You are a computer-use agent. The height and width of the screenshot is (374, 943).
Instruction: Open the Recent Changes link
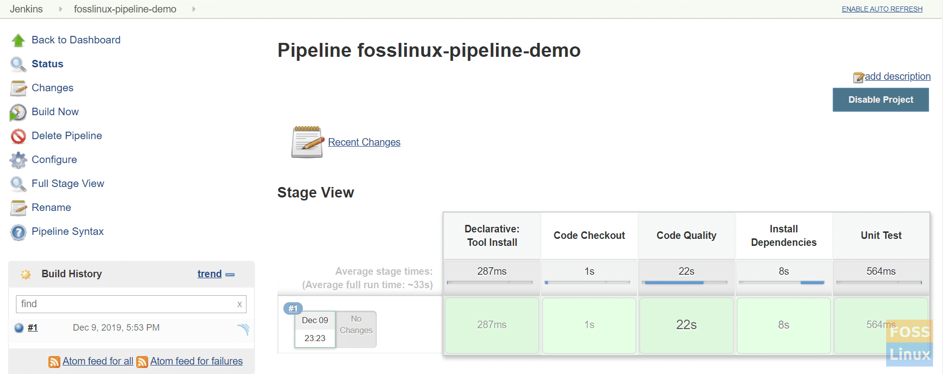click(364, 142)
